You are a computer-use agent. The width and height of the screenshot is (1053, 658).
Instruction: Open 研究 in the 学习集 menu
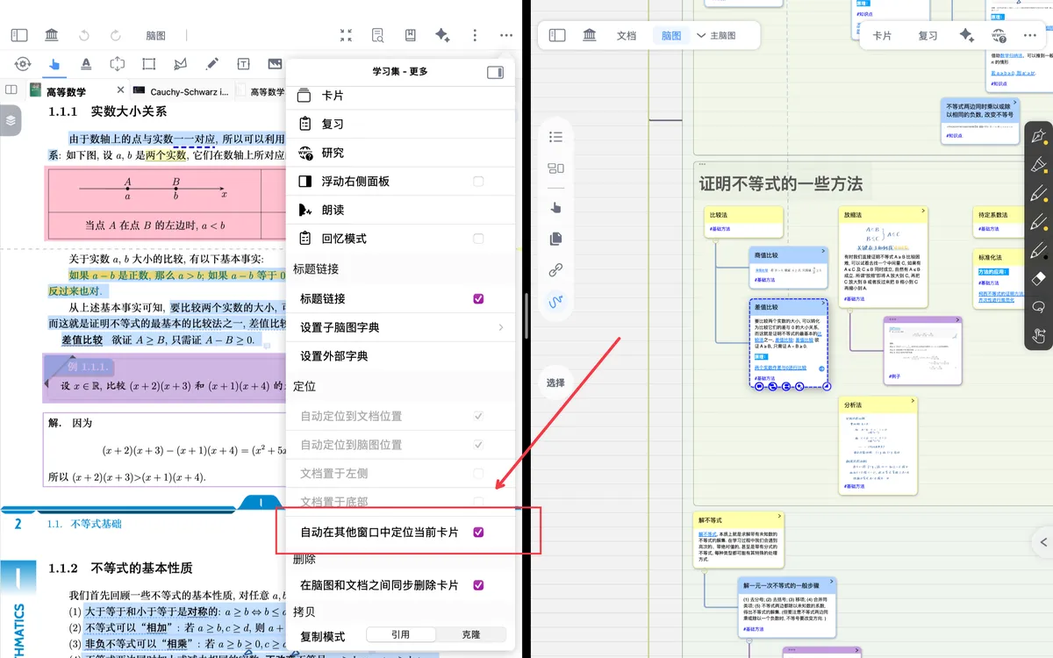point(401,153)
